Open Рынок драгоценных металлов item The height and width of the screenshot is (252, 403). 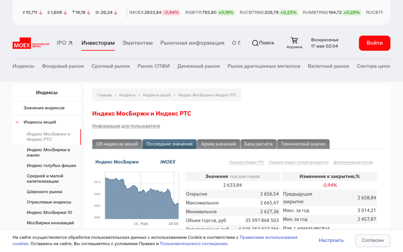click(x=264, y=66)
